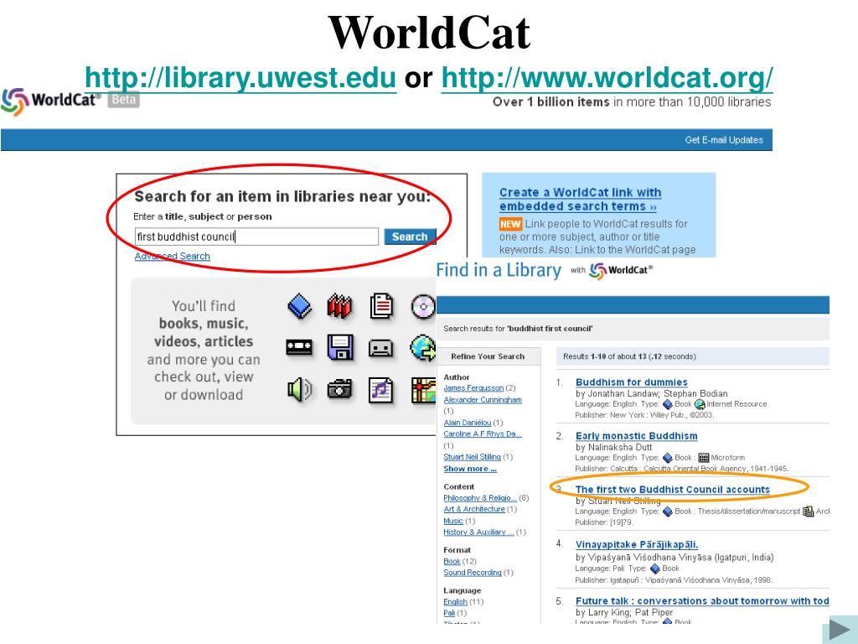The height and width of the screenshot is (644, 858).
Task: Filter by author Caroline A F Rhys Da...
Action: tap(483, 434)
